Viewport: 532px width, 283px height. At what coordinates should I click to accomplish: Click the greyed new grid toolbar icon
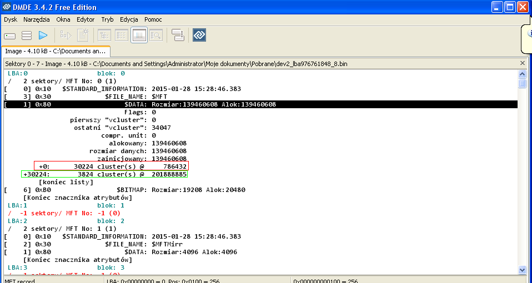coord(83,35)
